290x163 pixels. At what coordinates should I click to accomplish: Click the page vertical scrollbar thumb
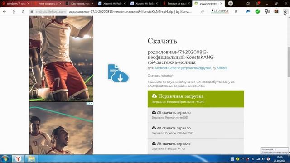[289, 62]
